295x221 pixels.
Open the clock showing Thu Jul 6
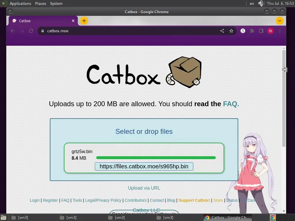point(280,3)
